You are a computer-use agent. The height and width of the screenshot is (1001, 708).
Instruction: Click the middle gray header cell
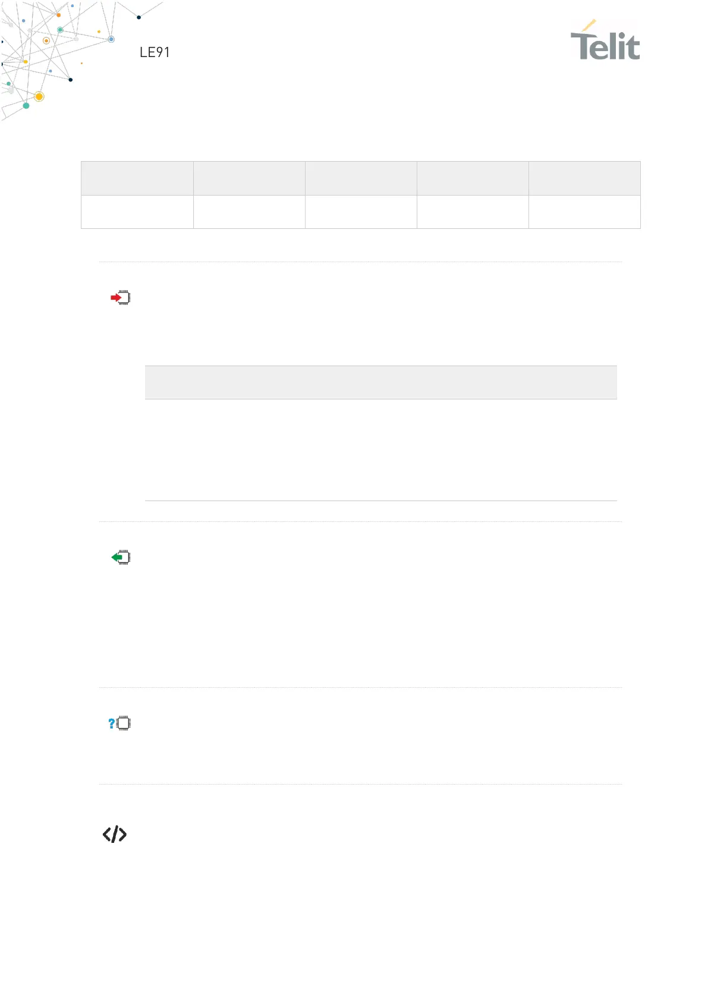click(x=361, y=178)
